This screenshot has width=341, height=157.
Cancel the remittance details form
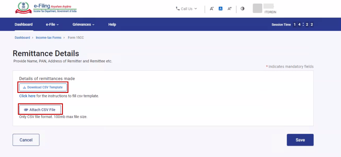coord(26,140)
